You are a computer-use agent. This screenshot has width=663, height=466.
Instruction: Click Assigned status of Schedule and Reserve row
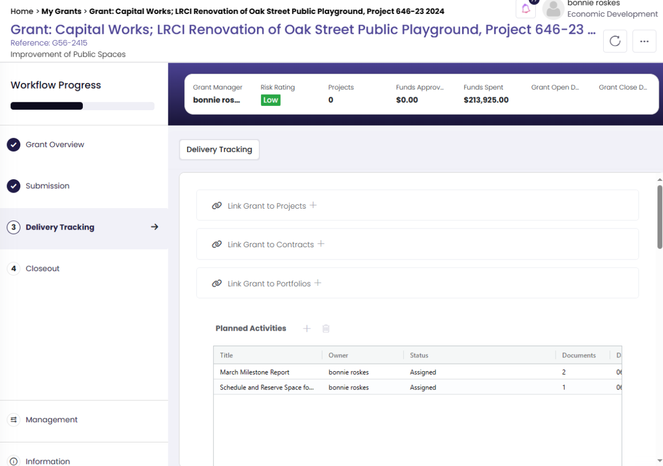[x=423, y=387]
